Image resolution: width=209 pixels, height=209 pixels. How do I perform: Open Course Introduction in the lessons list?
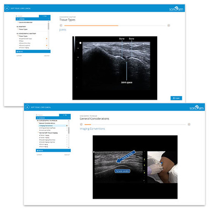click(x=25, y=22)
